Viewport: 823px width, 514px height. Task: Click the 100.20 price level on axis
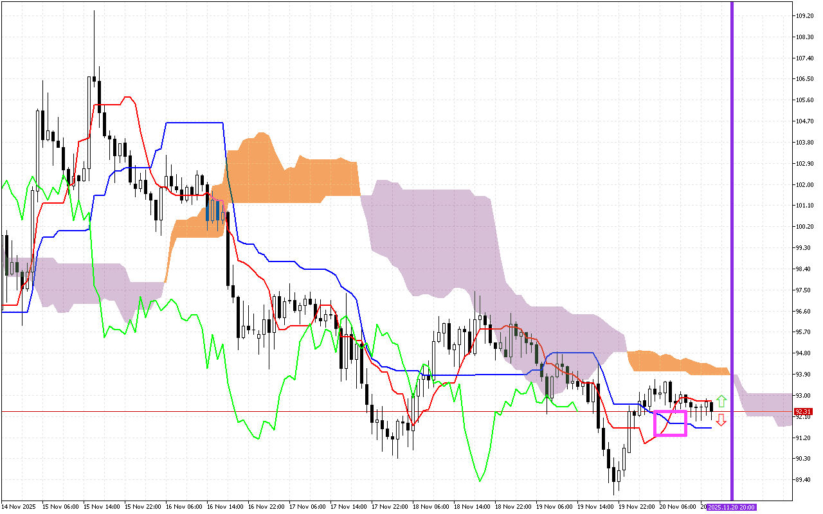[804, 227]
